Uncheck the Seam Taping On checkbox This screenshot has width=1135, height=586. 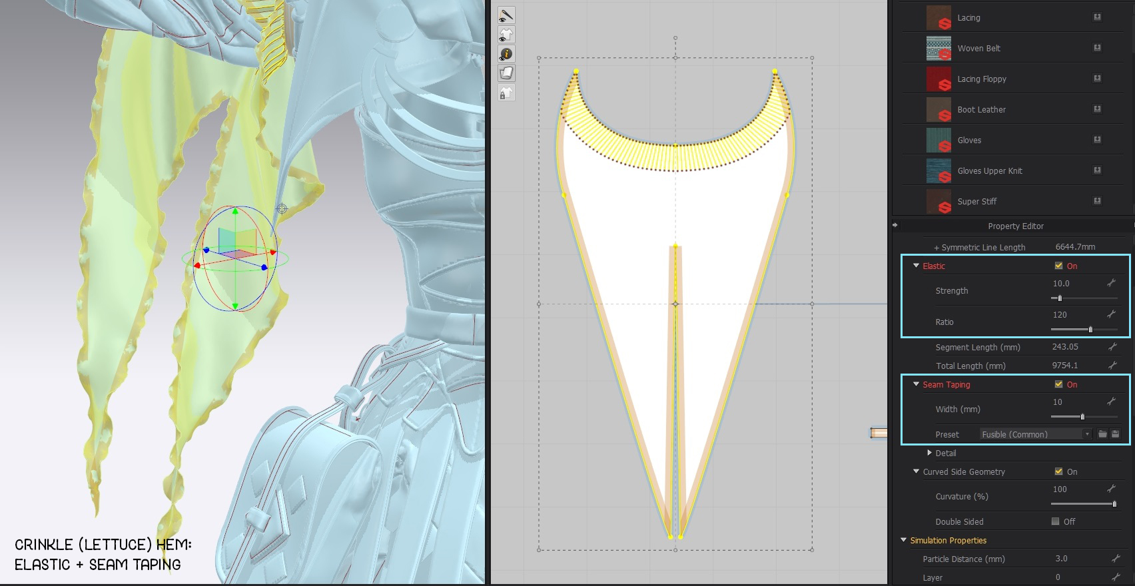1058,384
